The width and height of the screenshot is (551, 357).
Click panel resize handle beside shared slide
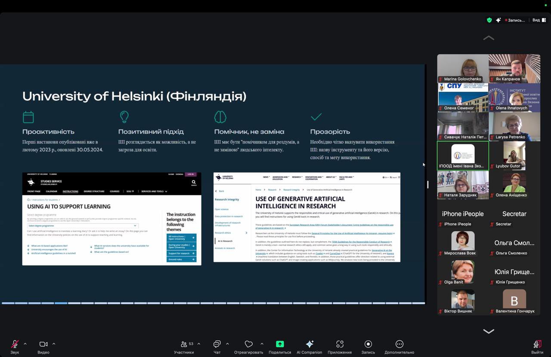point(427,184)
